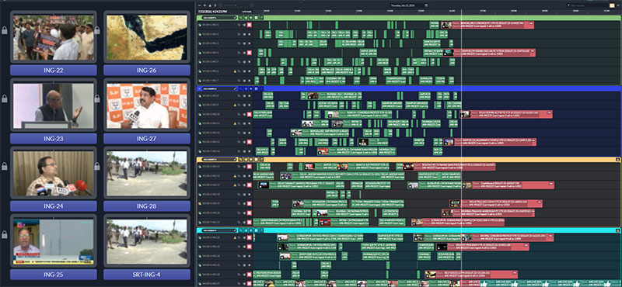
Task: Click the warning triangle in the green group
Action: coord(235,71)
